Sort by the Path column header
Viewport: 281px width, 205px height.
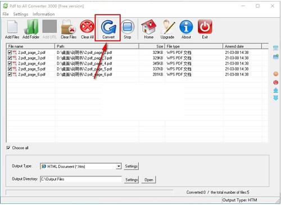pos(97,46)
